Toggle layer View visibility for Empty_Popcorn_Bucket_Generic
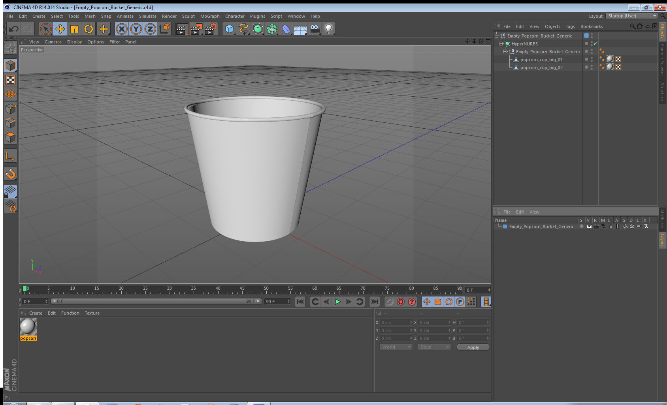 click(589, 226)
